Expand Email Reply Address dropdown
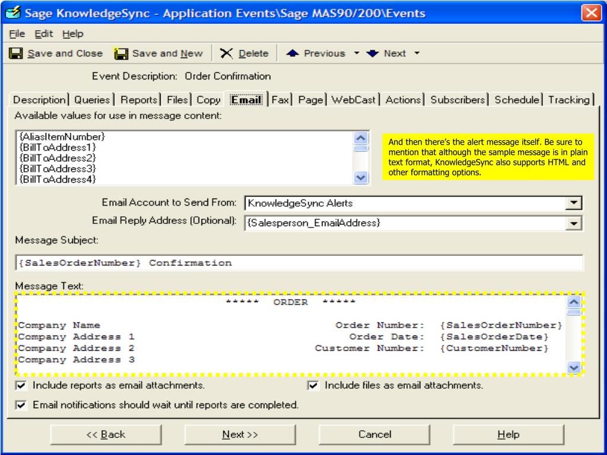The image size is (607, 455). pos(574,223)
